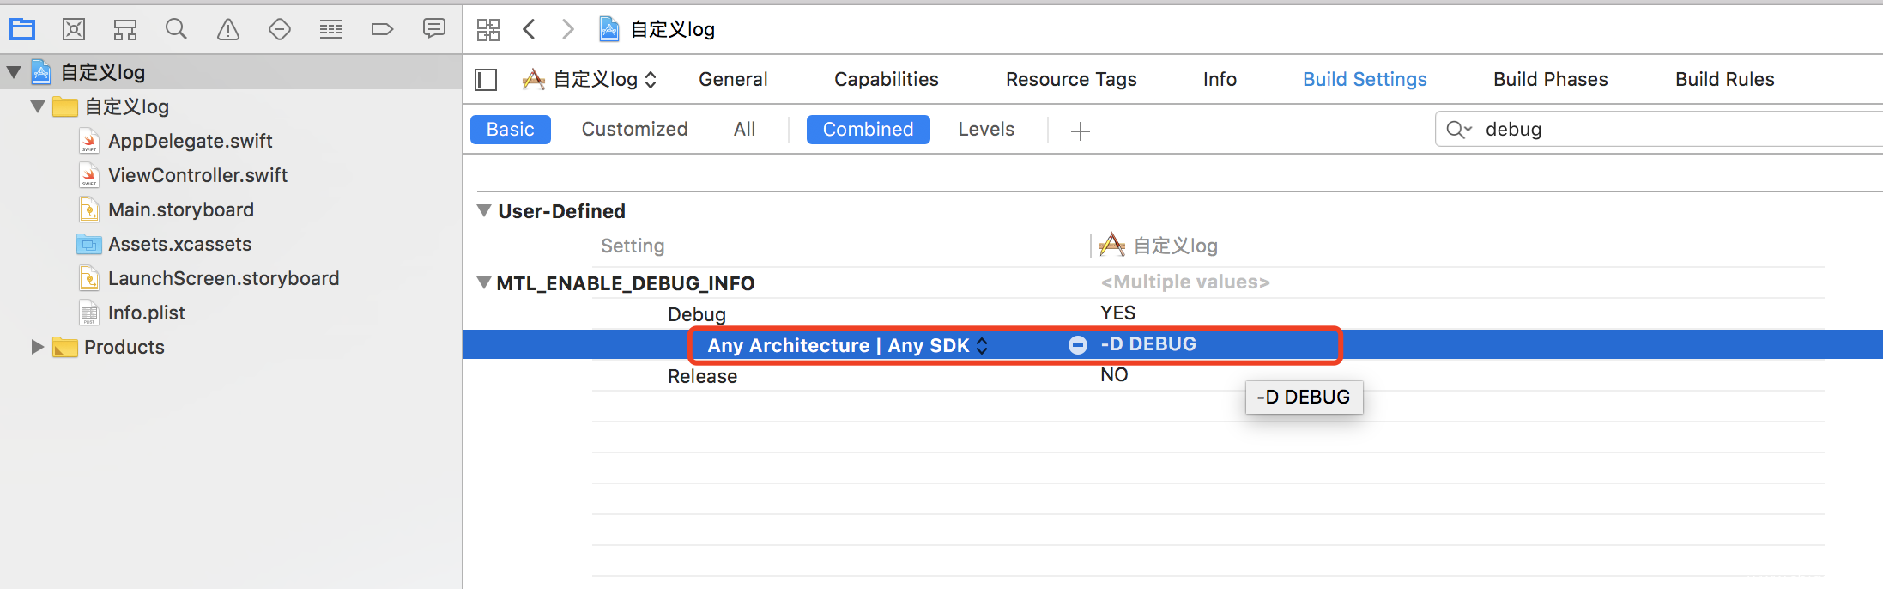Open the Any Architecture | Any SDK popup
This screenshot has height=589, width=1883.
pyautogui.click(x=847, y=345)
